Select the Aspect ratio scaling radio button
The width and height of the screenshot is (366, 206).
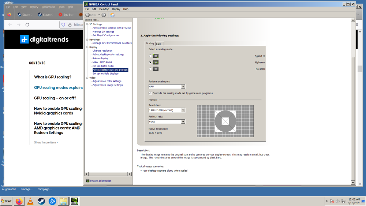150,56
